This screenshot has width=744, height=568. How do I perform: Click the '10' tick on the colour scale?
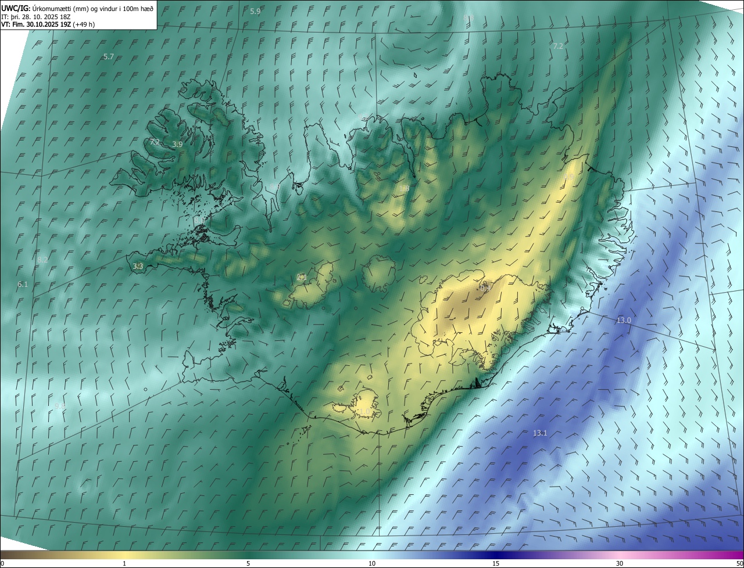pyautogui.click(x=372, y=563)
